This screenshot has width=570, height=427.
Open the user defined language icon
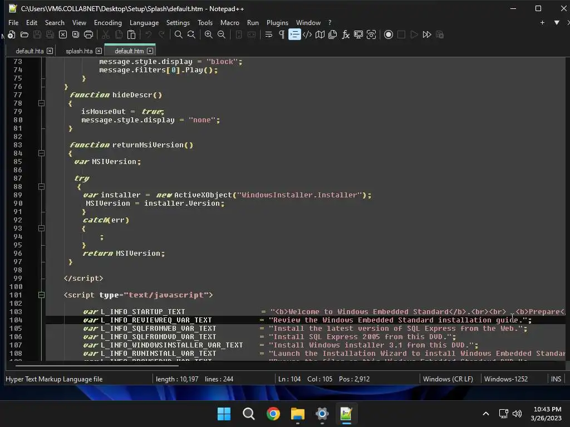pyautogui.click(x=307, y=34)
